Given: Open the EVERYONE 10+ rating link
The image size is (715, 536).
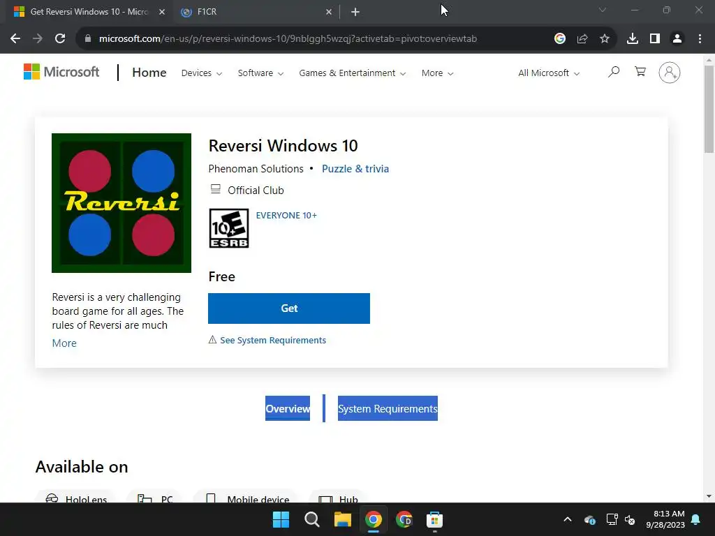Looking at the screenshot, I should (x=286, y=216).
